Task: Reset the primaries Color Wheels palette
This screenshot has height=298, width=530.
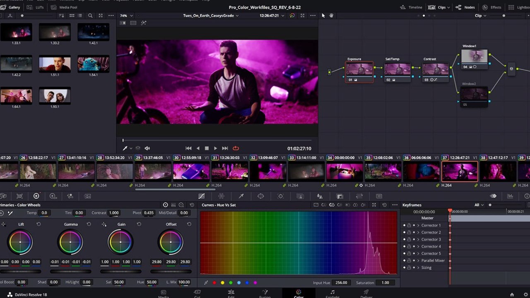Action: pyautogui.click(x=192, y=205)
